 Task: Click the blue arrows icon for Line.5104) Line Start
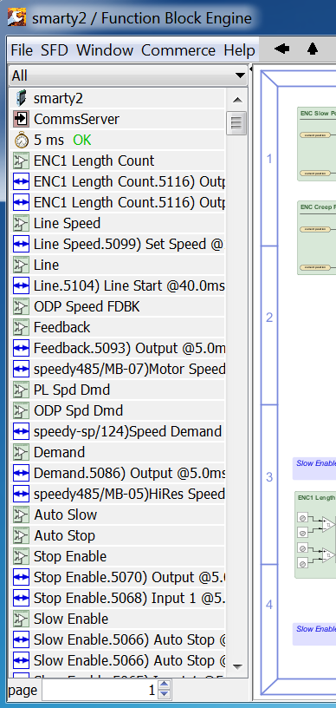pyautogui.click(x=21, y=285)
